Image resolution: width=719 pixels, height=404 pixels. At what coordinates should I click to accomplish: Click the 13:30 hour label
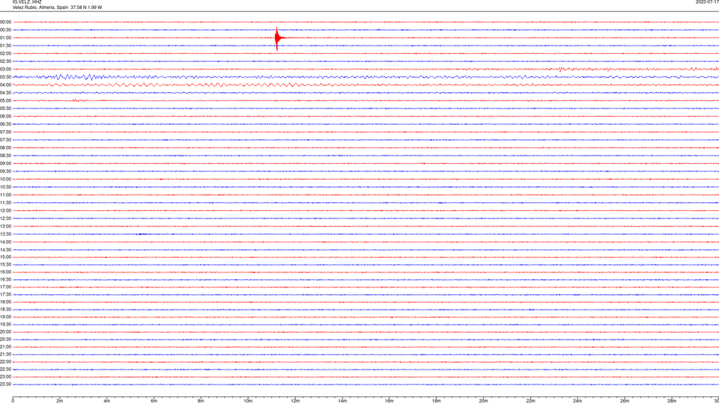point(5,234)
